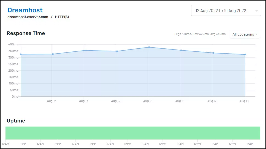Click the Response Time heading
Image resolution: width=266 pixels, height=149 pixels.
[x=26, y=33]
